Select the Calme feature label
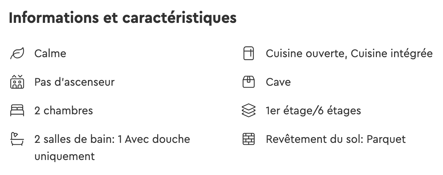Image resolution: width=443 pixels, height=175 pixels. coord(50,54)
